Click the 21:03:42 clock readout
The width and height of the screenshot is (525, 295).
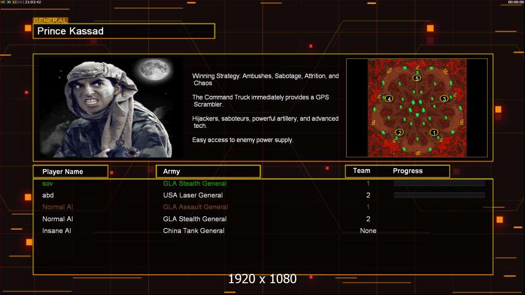(33, 2)
